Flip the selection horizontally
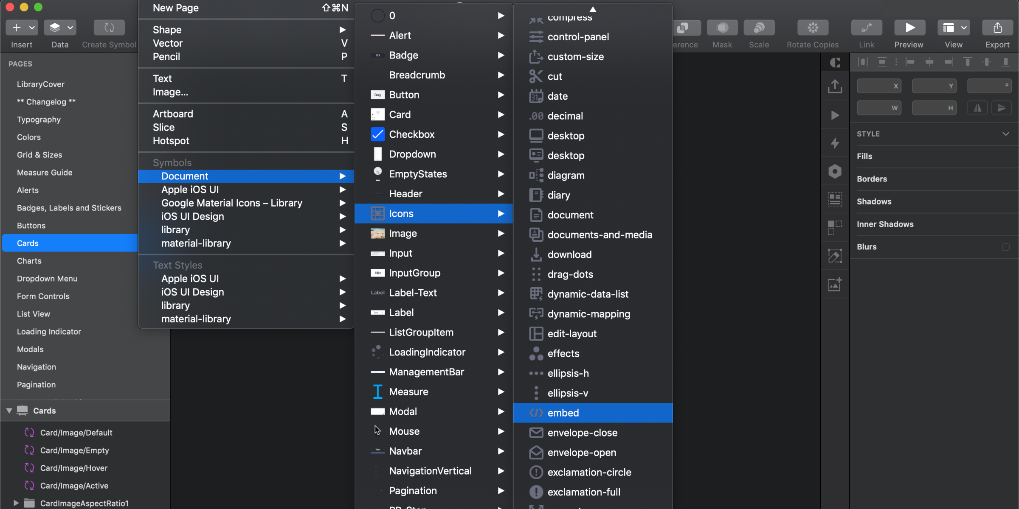 point(977,107)
